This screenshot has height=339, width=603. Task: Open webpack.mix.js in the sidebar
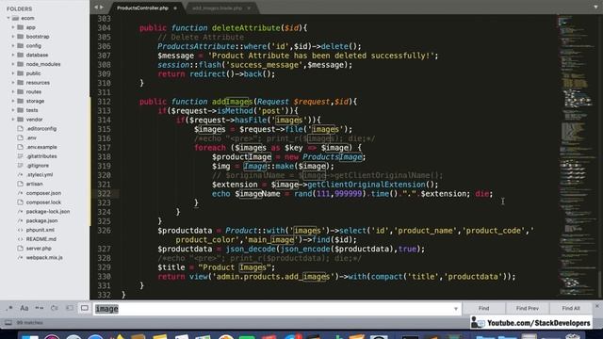coord(44,257)
